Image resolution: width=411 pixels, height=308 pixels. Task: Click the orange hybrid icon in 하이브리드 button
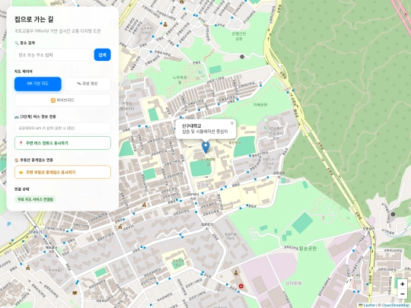53,100
